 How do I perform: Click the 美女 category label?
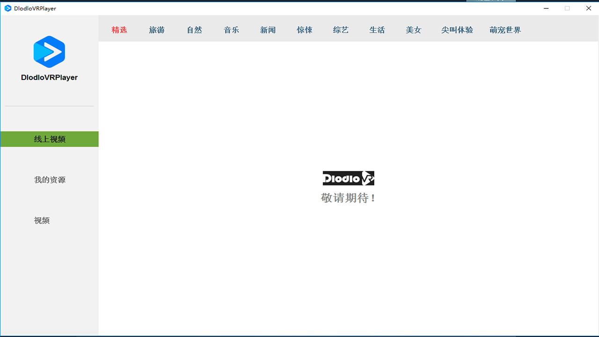tap(414, 29)
